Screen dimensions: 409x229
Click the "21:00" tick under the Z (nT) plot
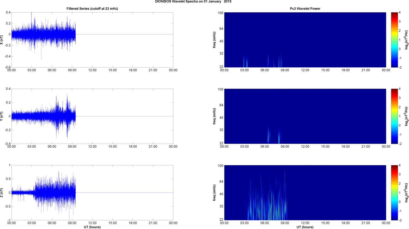point(153,223)
